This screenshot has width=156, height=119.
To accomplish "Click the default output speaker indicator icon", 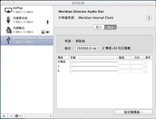I will (x=48, y=32).
